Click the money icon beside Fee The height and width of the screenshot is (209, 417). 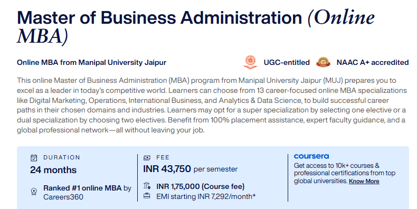pos(147,158)
